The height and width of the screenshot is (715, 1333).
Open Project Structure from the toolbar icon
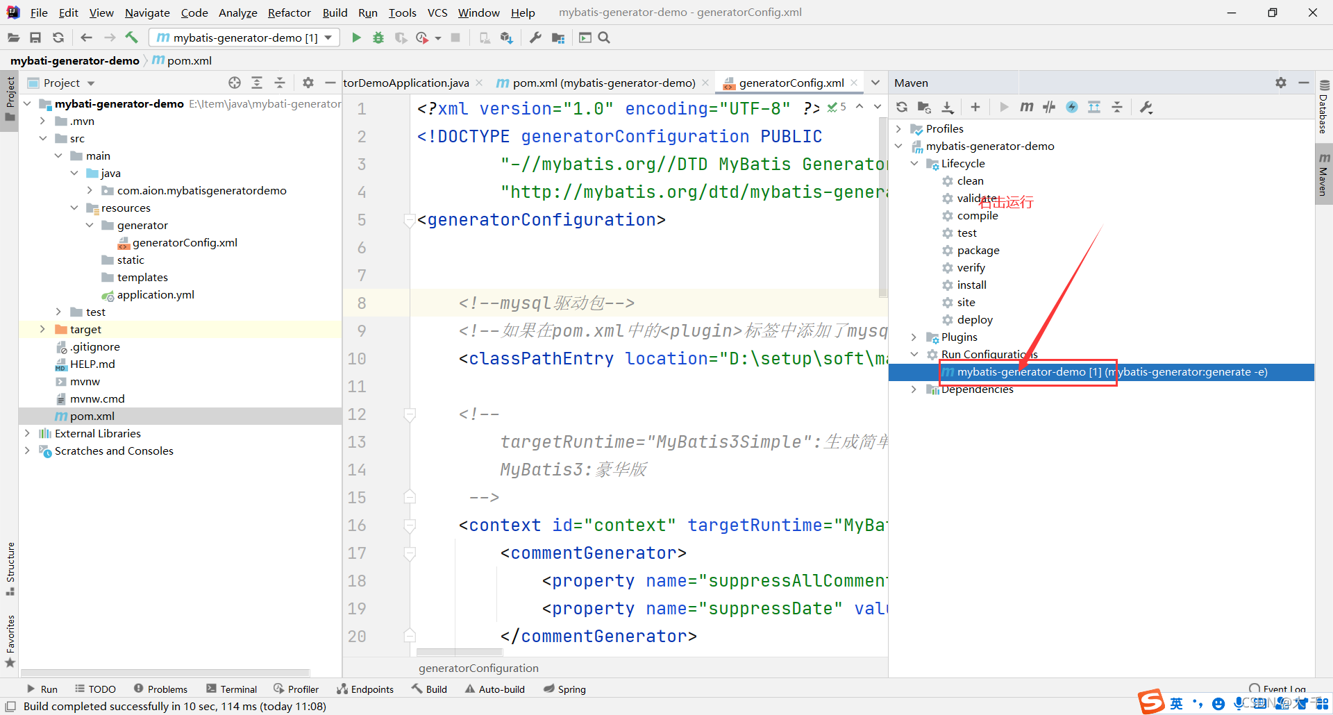click(558, 37)
